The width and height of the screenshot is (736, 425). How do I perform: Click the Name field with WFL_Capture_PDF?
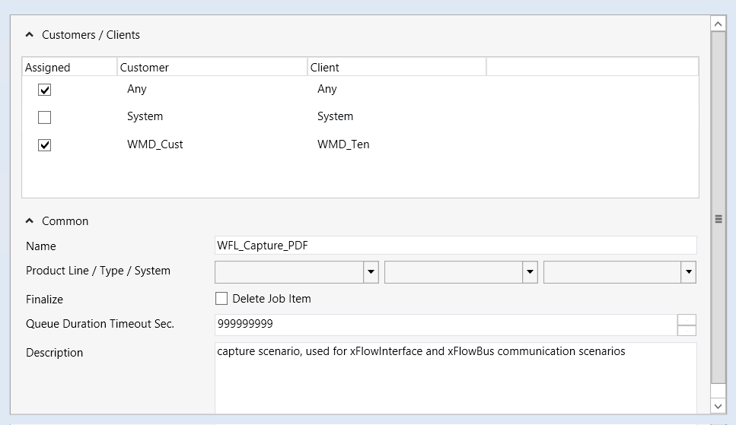[x=455, y=246]
